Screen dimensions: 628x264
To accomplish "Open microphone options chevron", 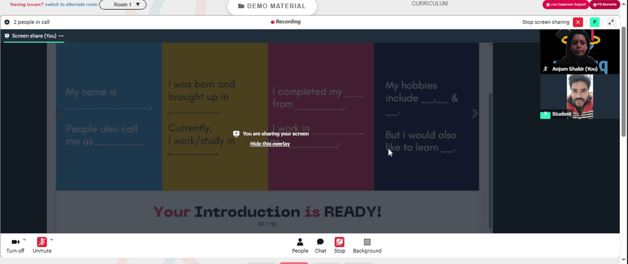I will [x=51, y=239].
